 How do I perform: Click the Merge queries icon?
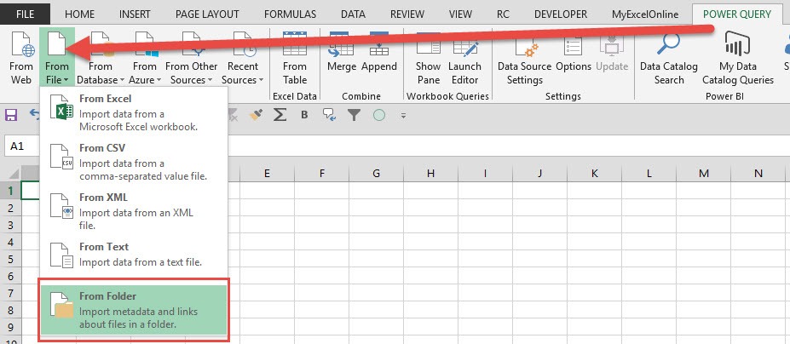pyautogui.click(x=341, y=53)
